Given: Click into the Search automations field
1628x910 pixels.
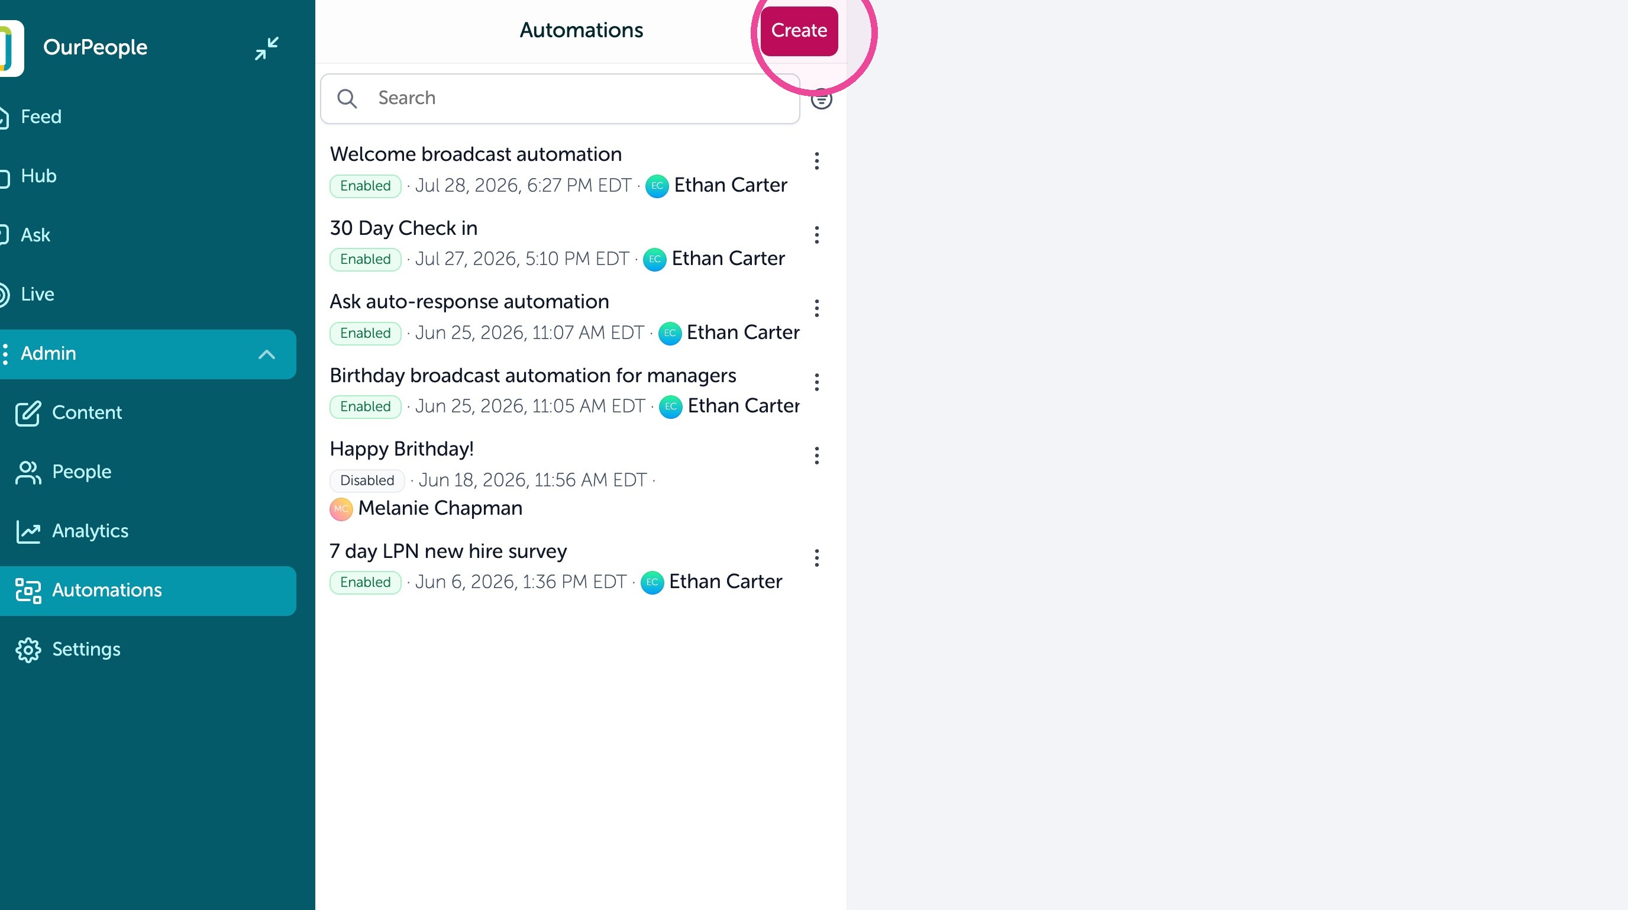Looking at the screenshot, I should tap(560, 99).
